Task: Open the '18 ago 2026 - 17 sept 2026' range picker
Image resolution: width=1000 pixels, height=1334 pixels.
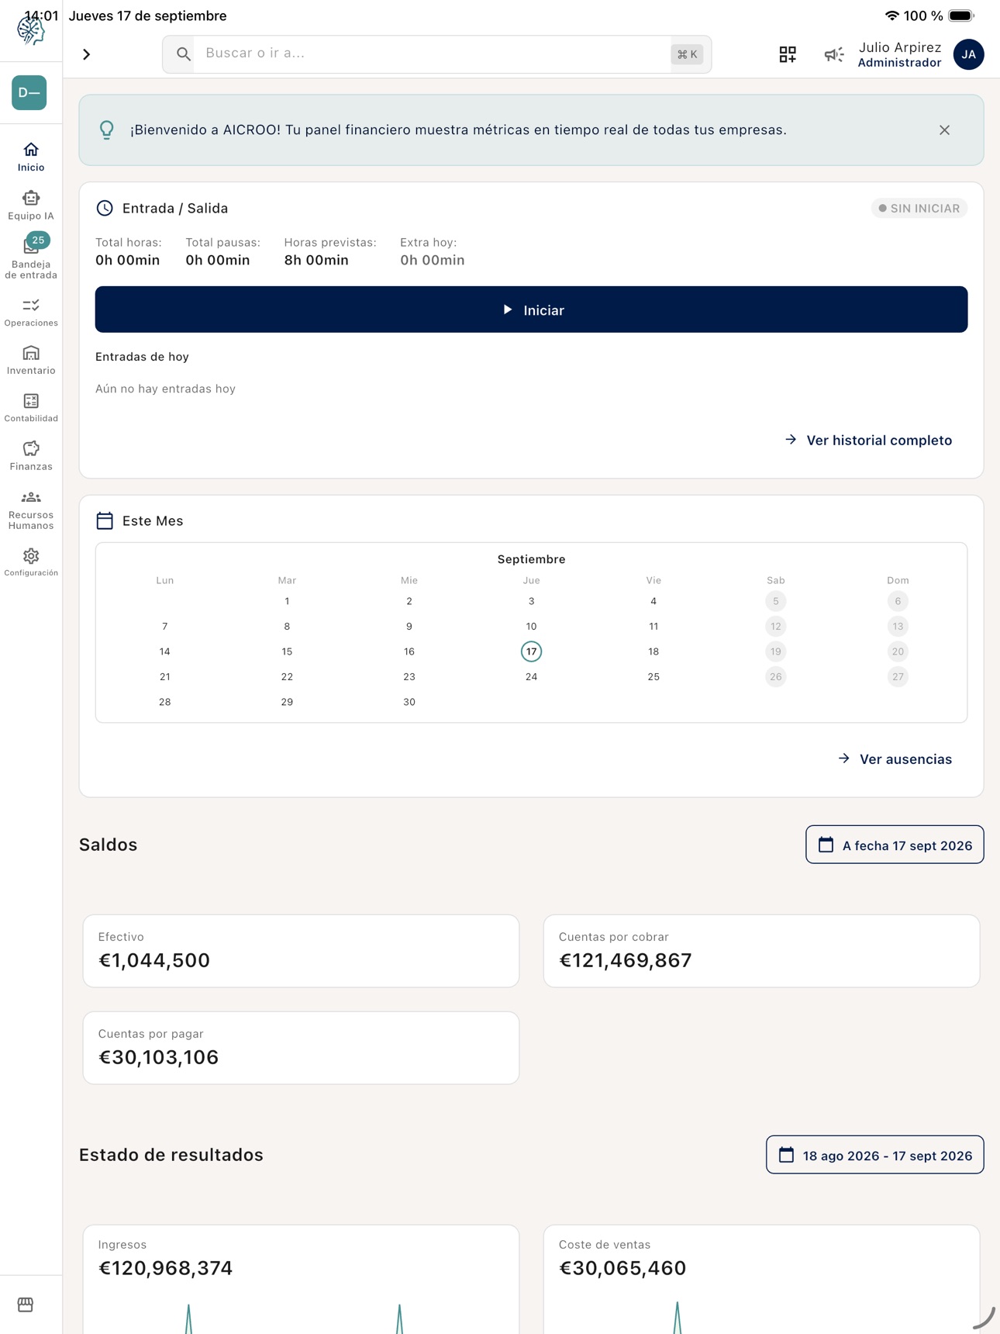Action: [874, 1155]
